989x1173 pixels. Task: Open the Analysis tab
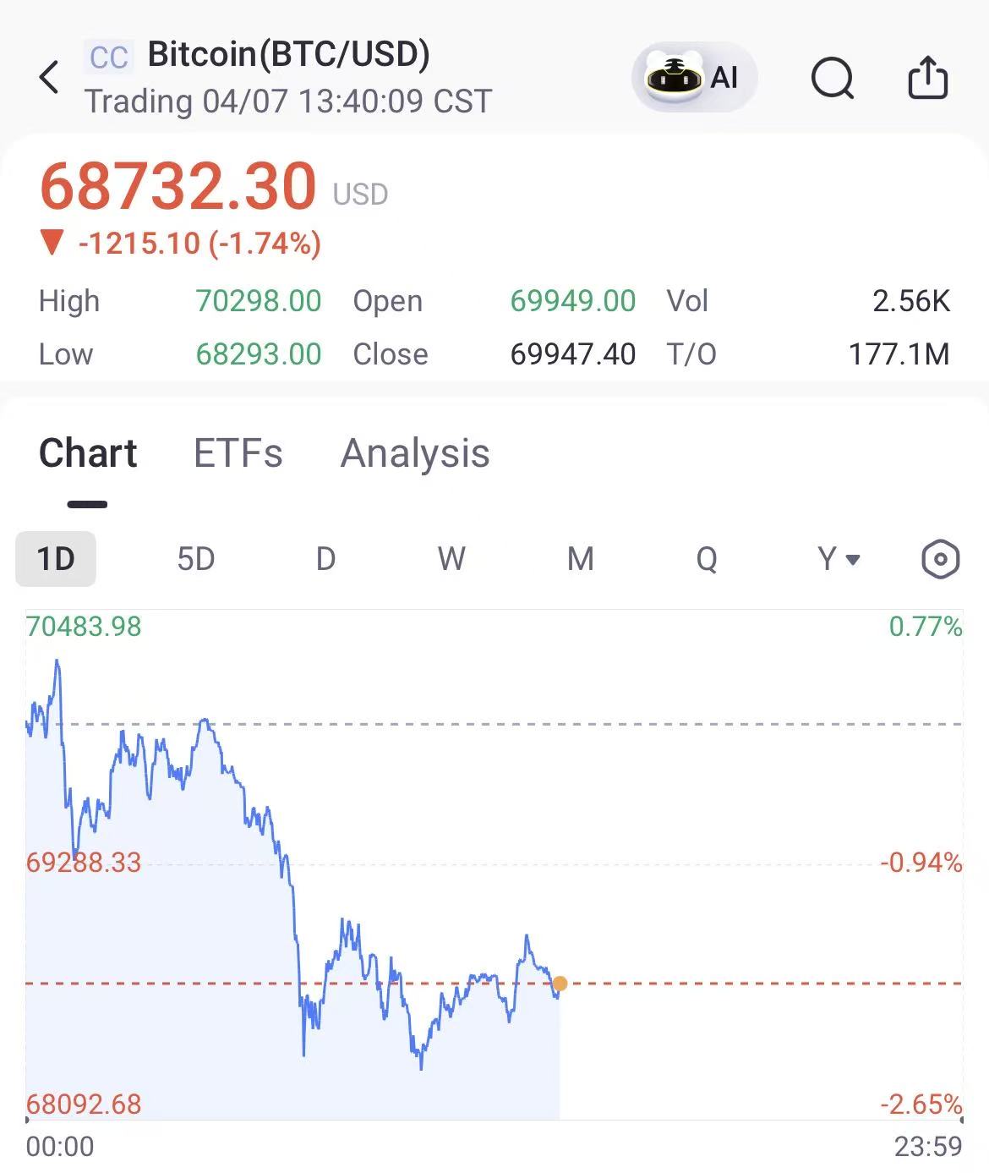pos(415,453)
